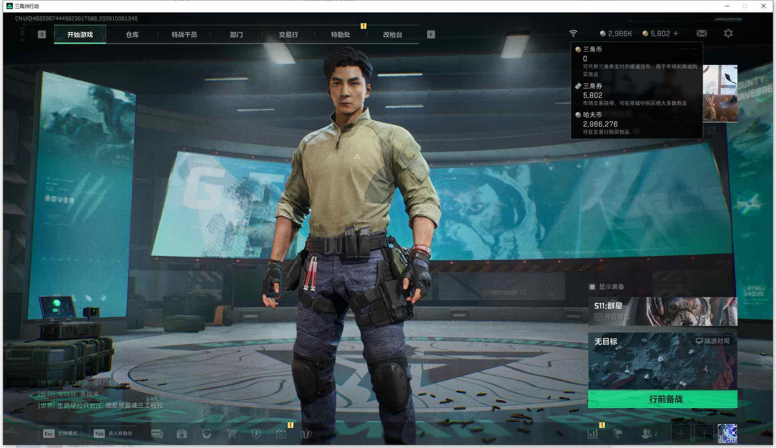The image size is (776, 448).
Task: Switch to the 开始游戏 tab
Action: coord(80,34)
